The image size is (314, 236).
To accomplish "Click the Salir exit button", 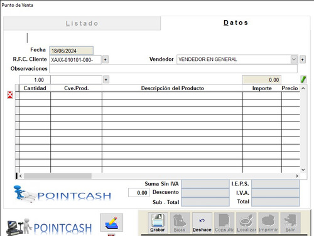I will (291, 223).
